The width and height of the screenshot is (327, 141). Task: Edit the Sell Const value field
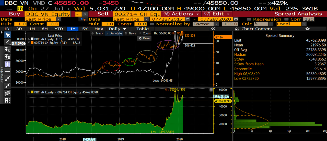click(140, 24)
